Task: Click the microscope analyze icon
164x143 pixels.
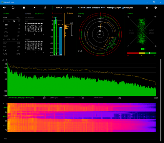Action: pos(45,8)
